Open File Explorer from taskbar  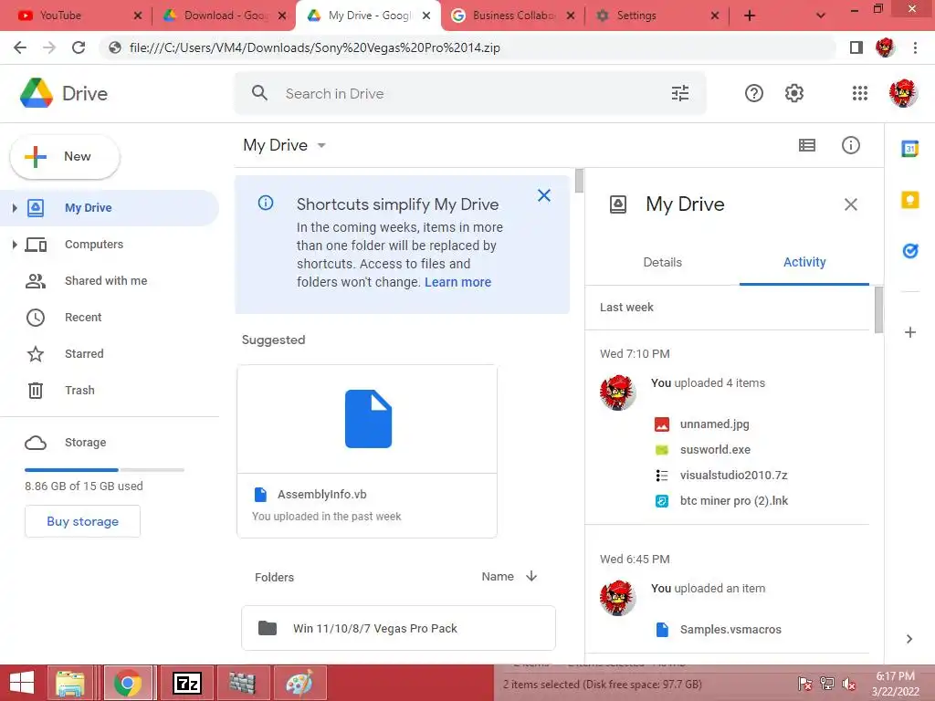coord(70,683)
